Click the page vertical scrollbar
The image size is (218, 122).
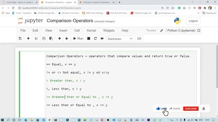click(x=217, y=66)
